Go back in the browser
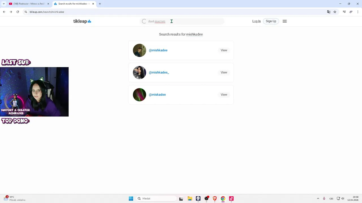Image resolution: width=362 pixels, height=203 pixels. pyautogui.click(x=4, y=12)
